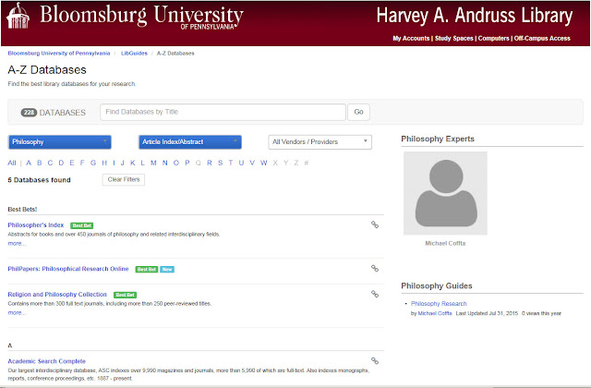
Task: Filter databases by letter L
Action: [x=143, y=163]
